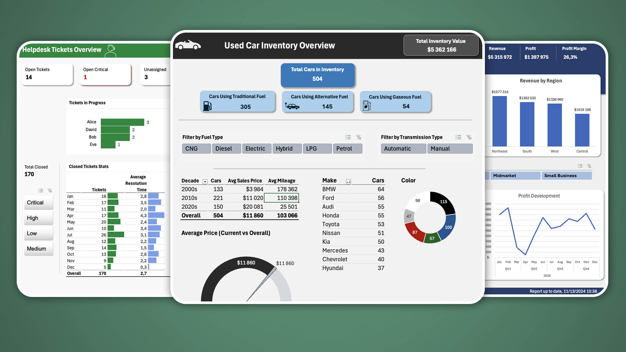
Task: Toggle the Automatic transmission filter
Action: [x=403, y=149]
